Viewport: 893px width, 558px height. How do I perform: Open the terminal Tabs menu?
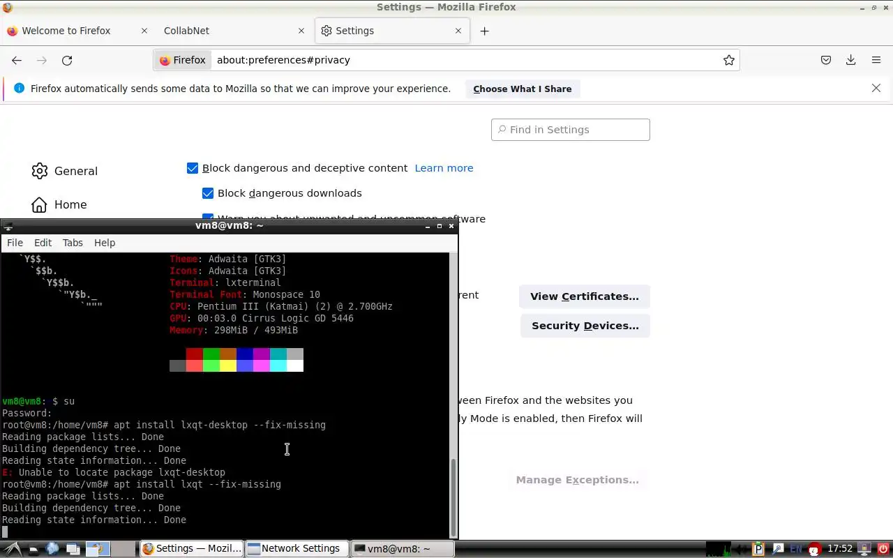[x=73, y=243]
